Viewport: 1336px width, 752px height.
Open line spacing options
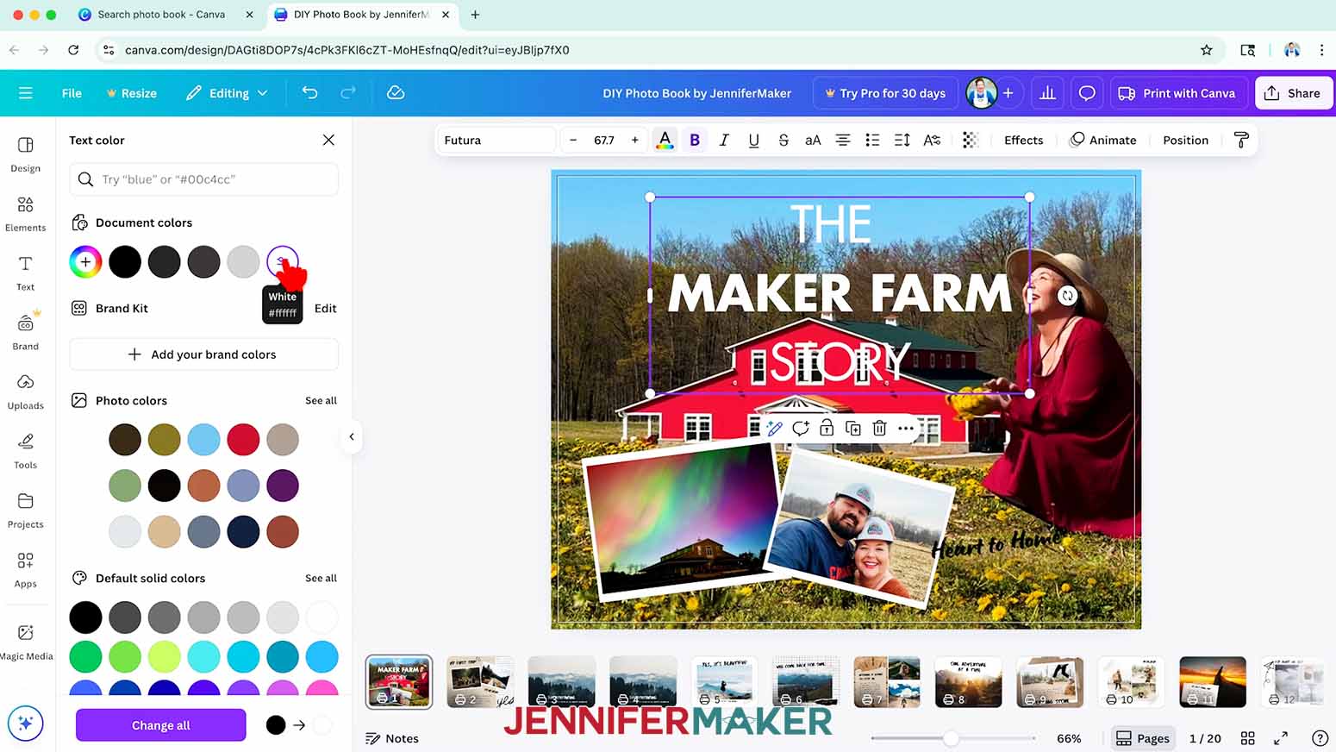[902, 140]
